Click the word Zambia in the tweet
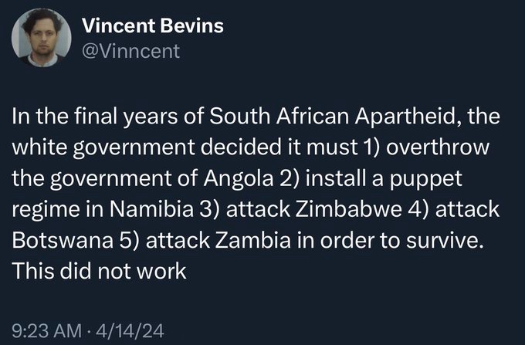Image resolution: width=525 pixels, height=345 pixels. [x=252, y=240]
